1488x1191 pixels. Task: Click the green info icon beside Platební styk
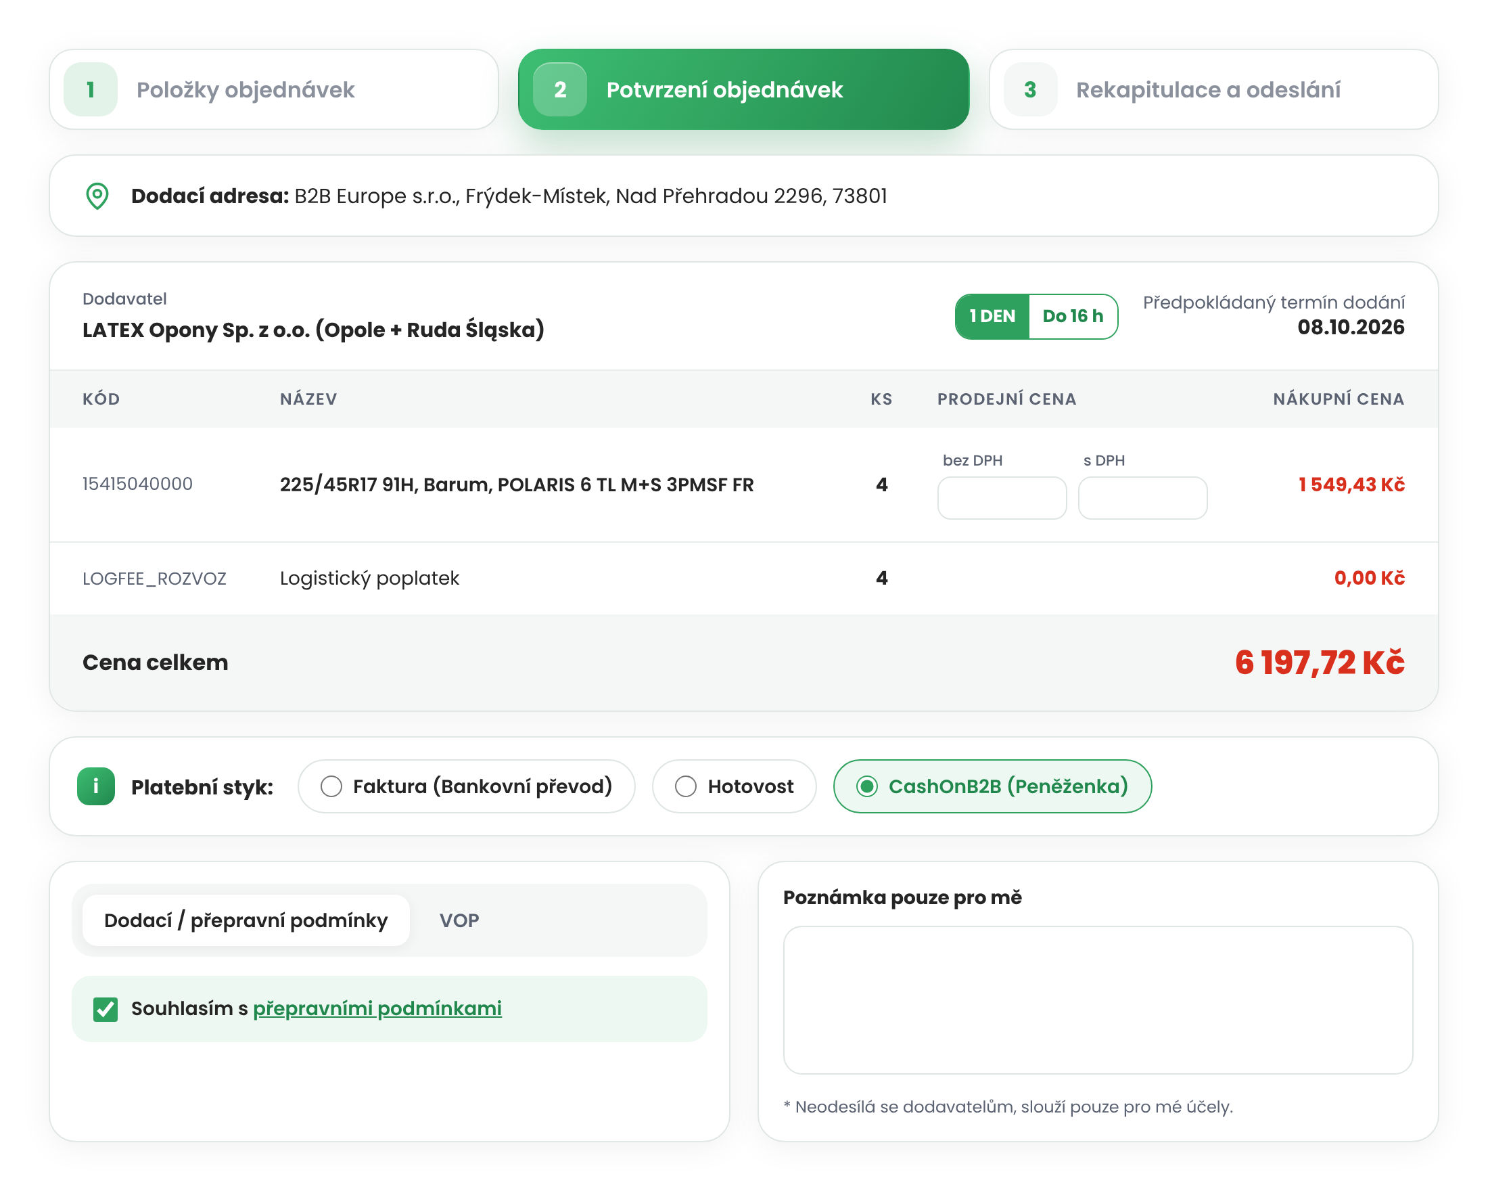[x=96, y=786]
